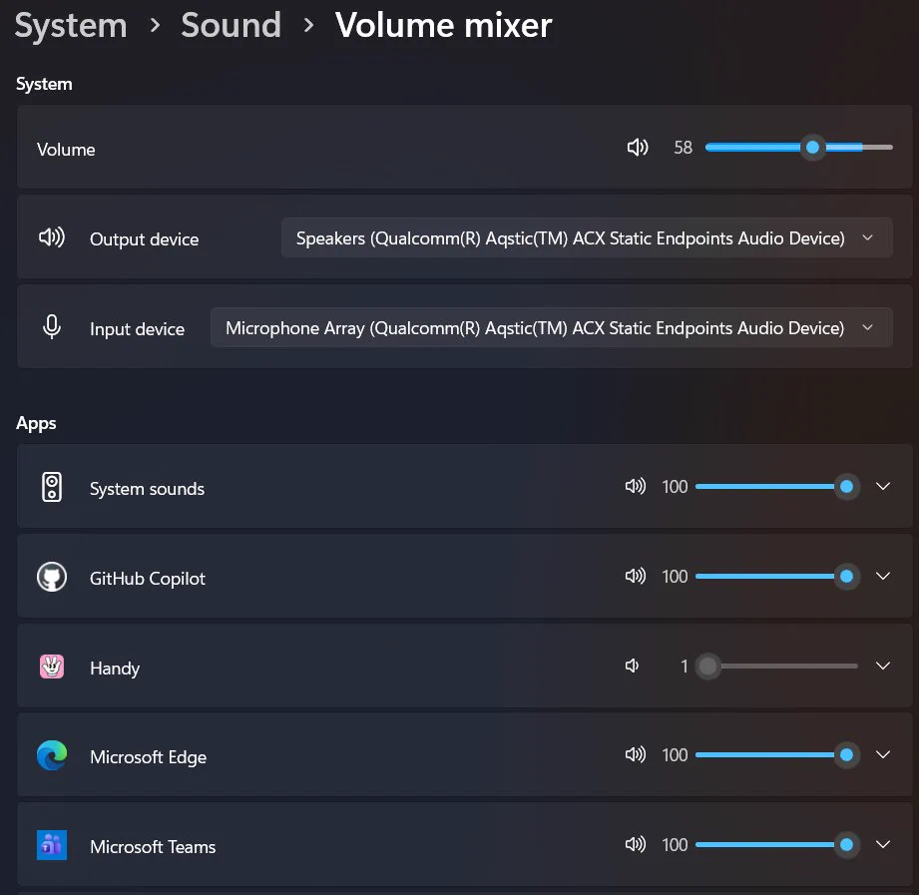Click the Handy app name
Viewport: 919px width, 895px height.
115,669
